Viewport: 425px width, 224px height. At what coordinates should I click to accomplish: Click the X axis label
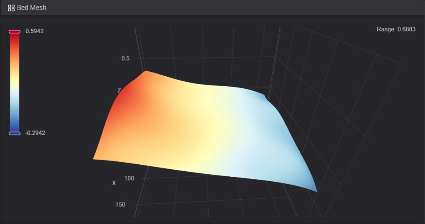[x=114, y=183]
